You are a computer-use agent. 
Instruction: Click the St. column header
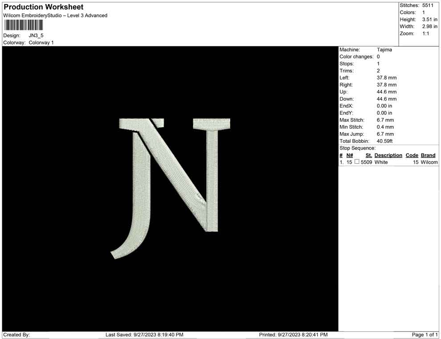click(368, 155)
